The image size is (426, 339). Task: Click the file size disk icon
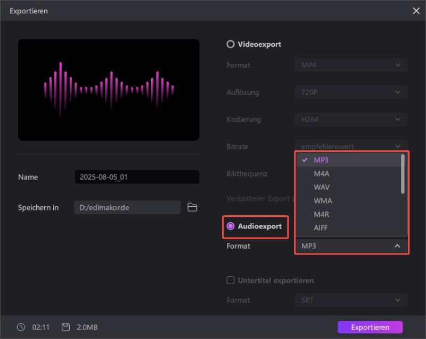pos(65,327)
